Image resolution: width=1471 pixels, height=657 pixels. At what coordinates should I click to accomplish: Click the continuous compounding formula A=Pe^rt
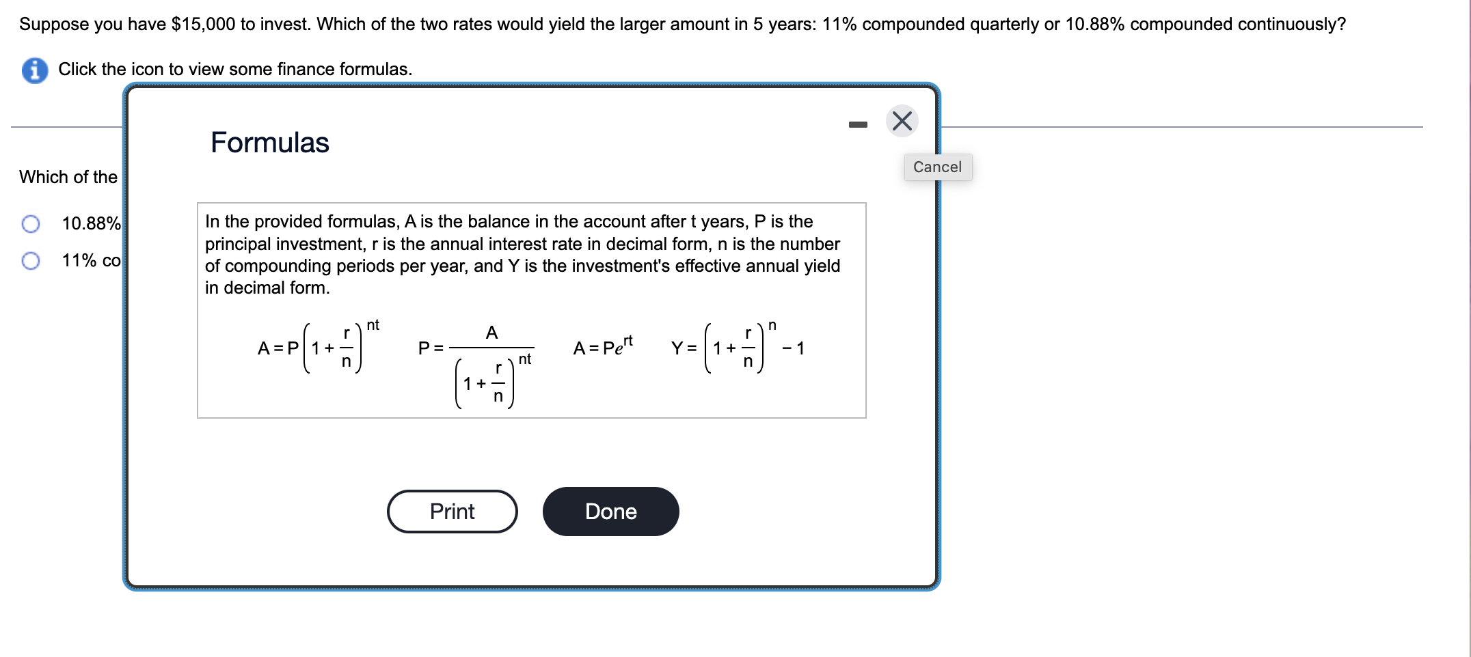click(603, 346)
